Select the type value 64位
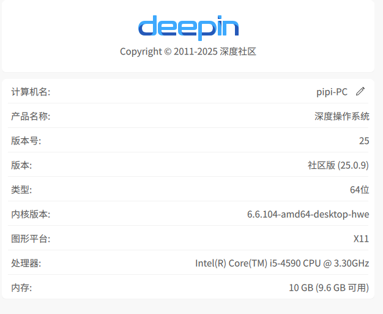This screenshot has height=314, width=383. [360, 190]
